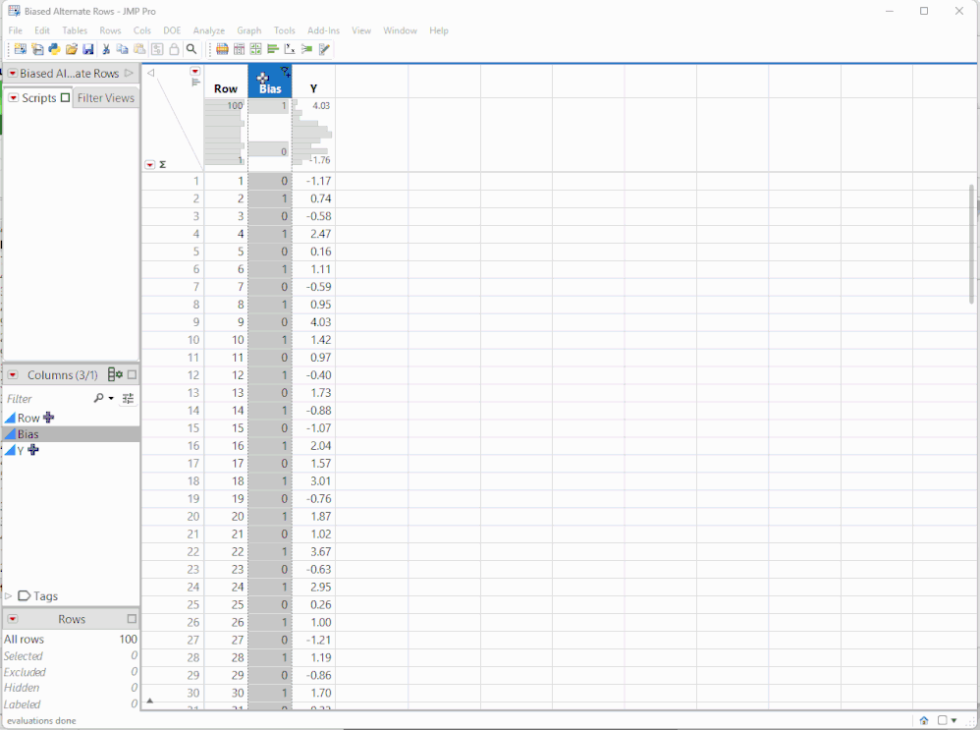Select the Row column header

tap(226, 88)
